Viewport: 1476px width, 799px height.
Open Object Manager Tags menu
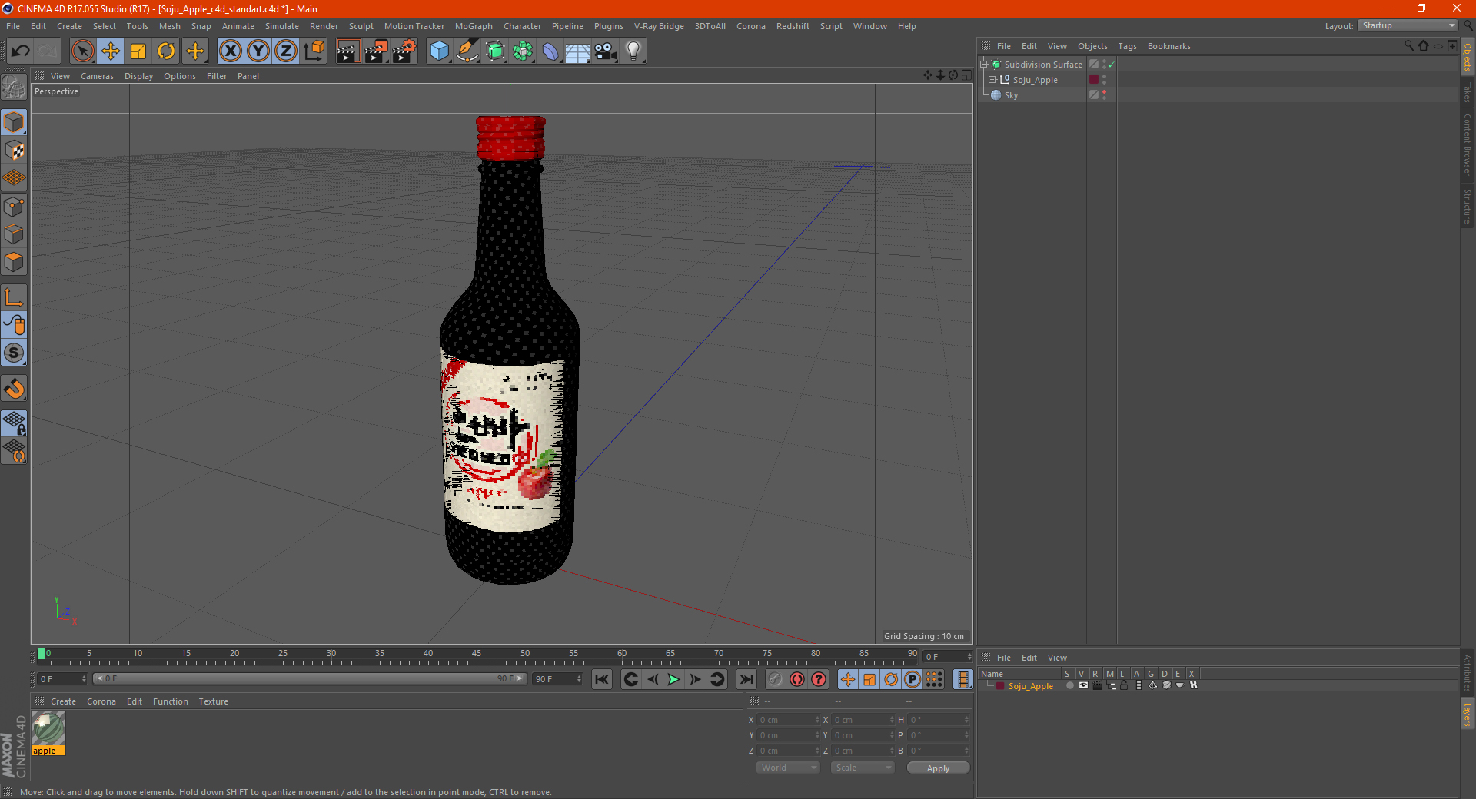tap(1127, 46)
